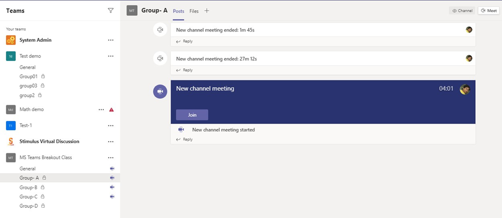Viewport: 502px width, 218px height.
Task: Start a meeting with the Meet button
Action: click(489, 11)
